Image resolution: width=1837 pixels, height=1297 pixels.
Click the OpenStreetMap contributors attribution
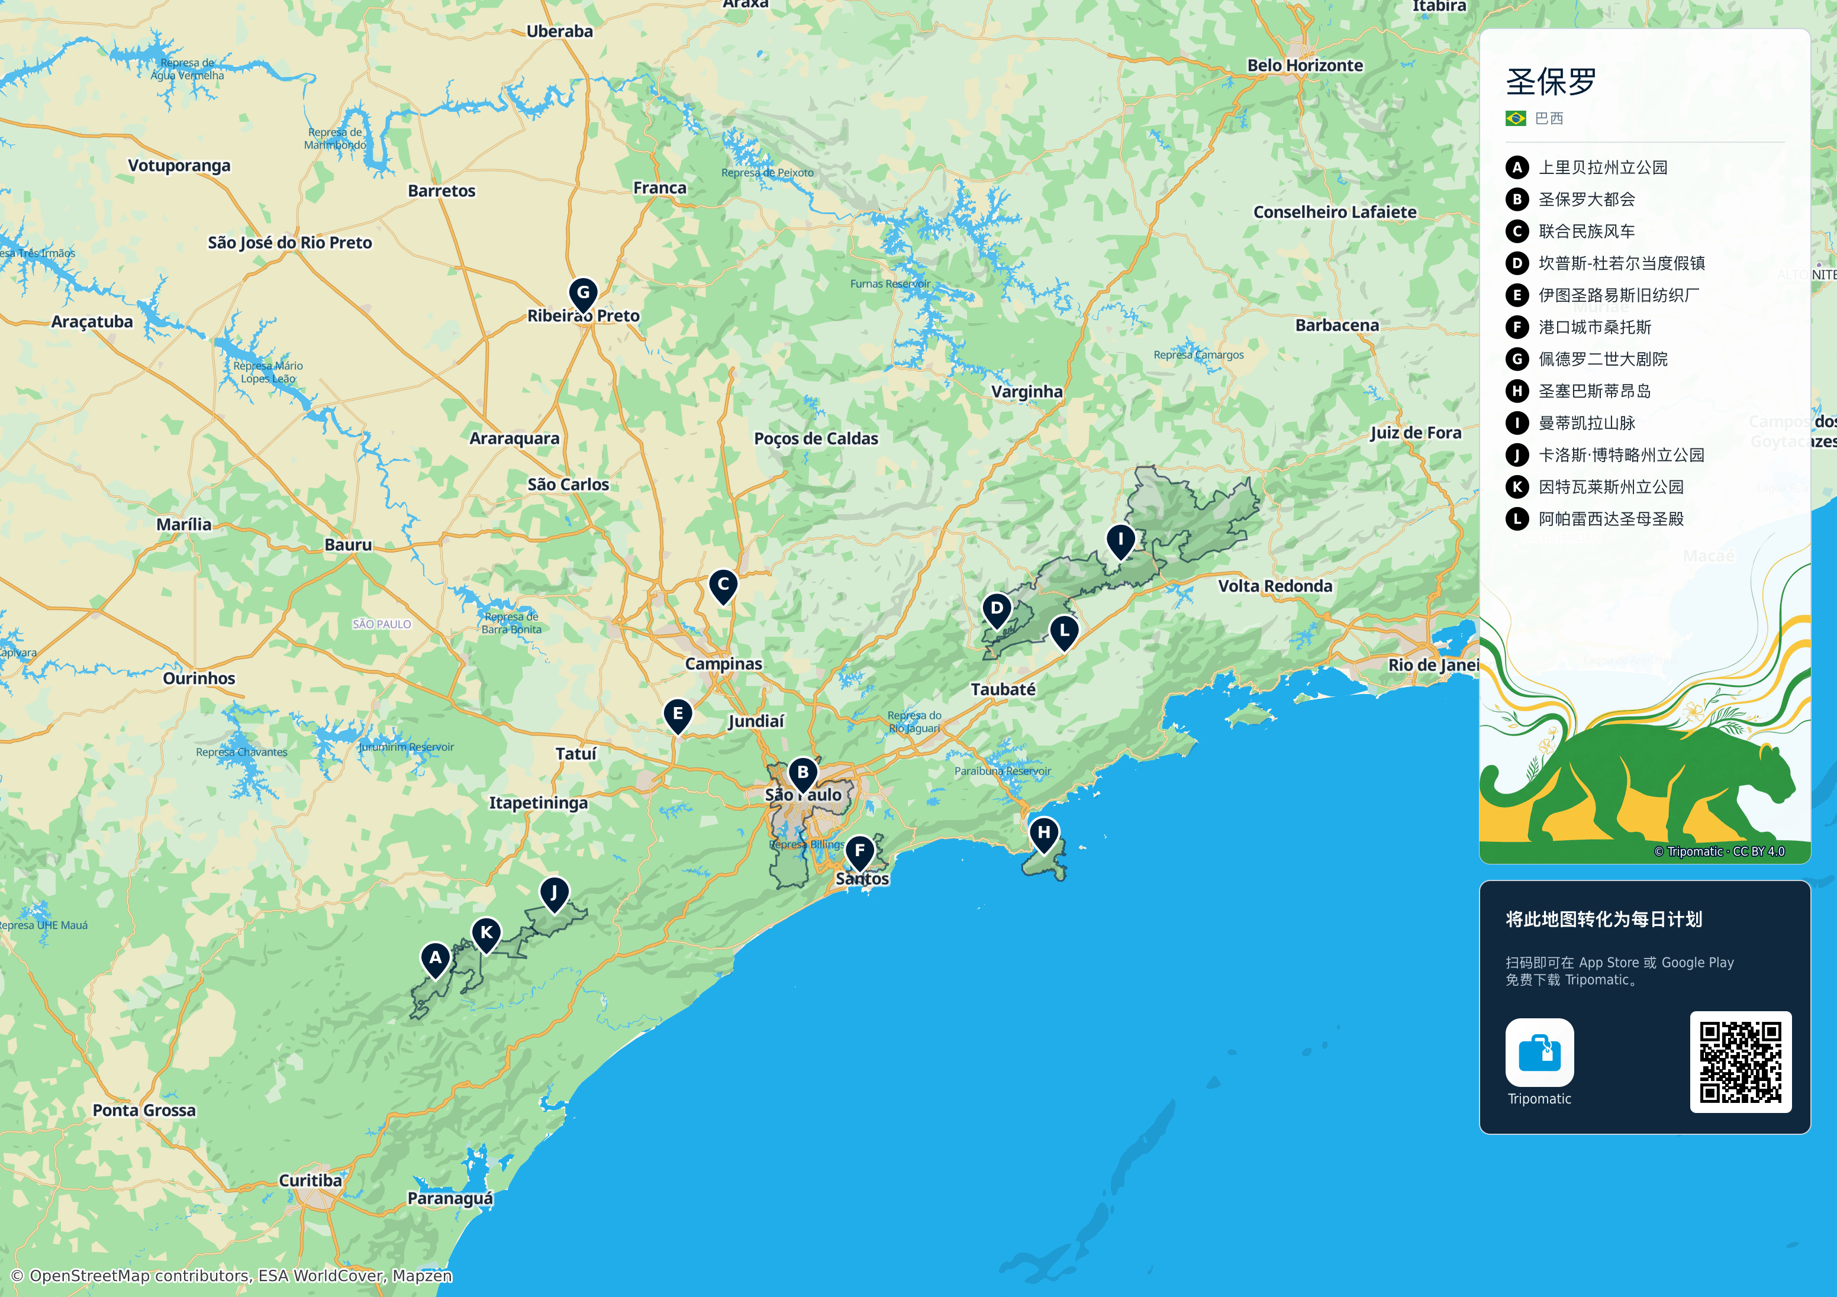[x=231, y=1275]
